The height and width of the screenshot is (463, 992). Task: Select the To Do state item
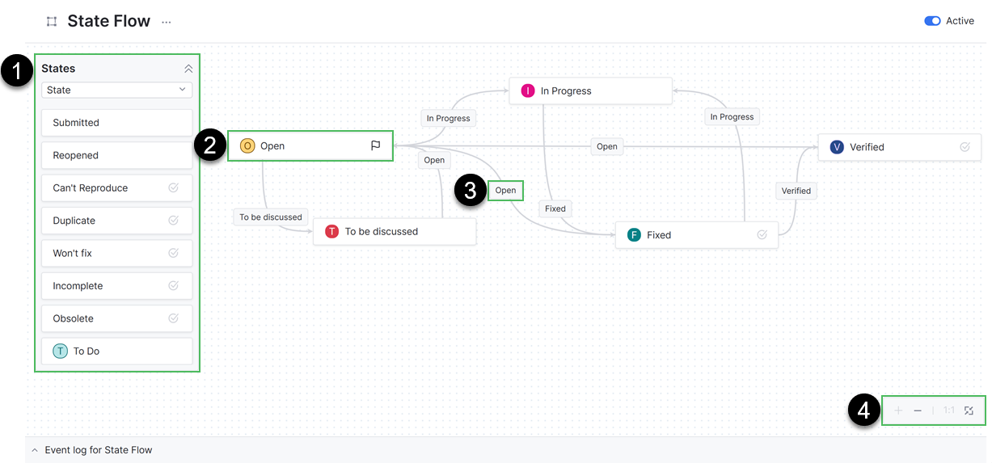point(116,351)
